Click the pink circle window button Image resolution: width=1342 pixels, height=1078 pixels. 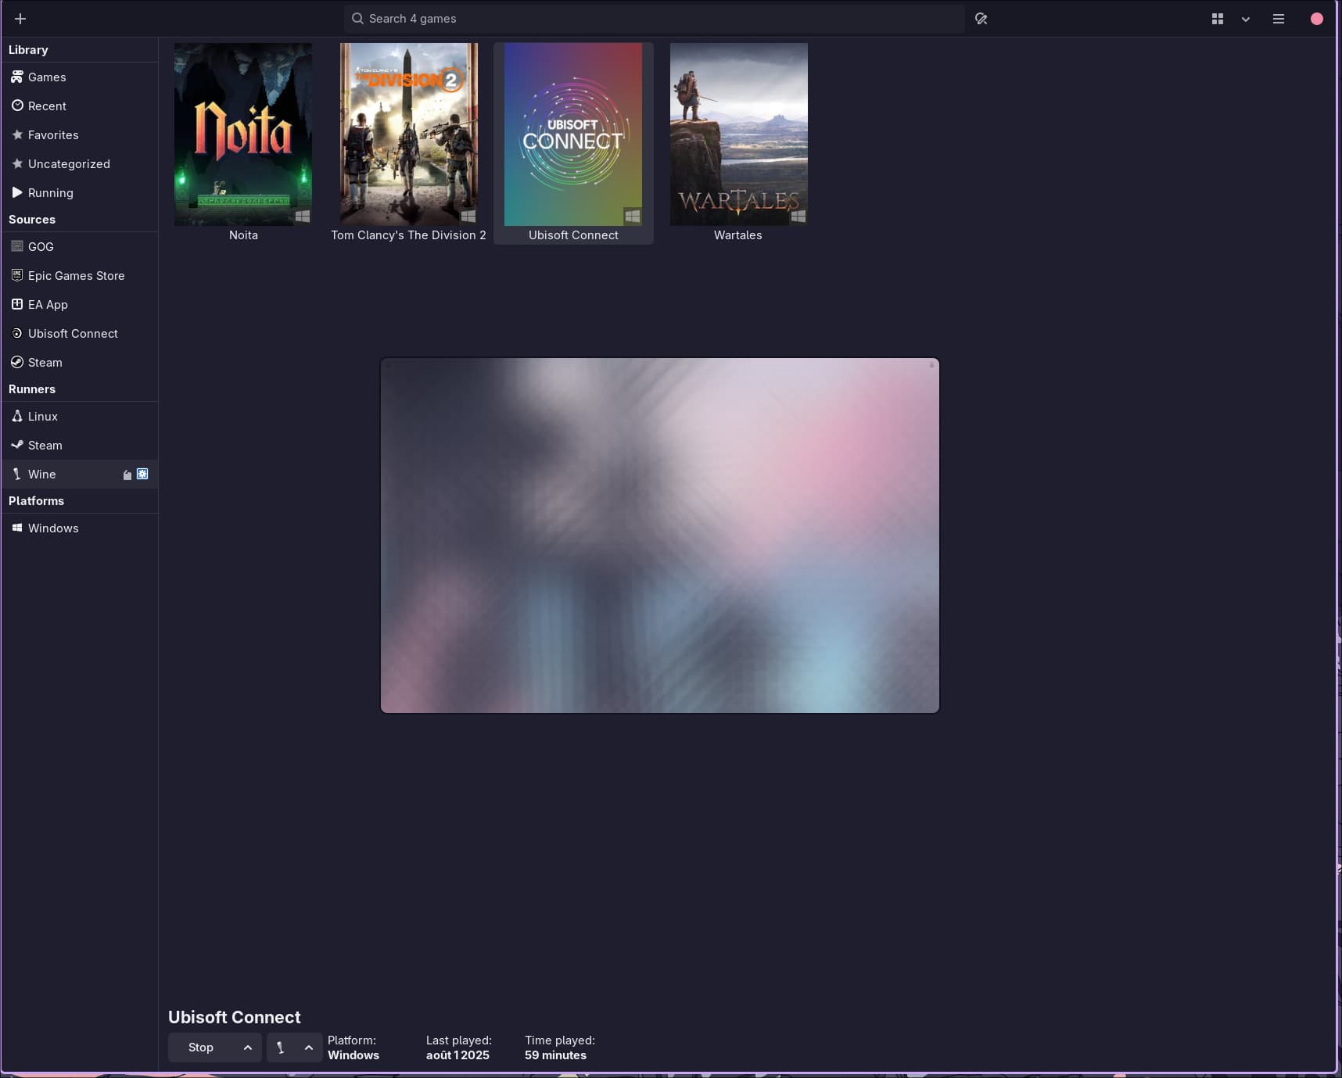(x=1317, y=19)
